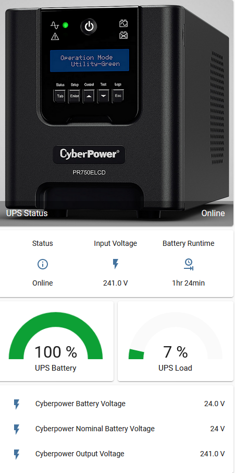This screenshot has height=473, width=235.
Task: Select the Cyberpower Nominal Battery Voltage row
Action: [117, 429]
